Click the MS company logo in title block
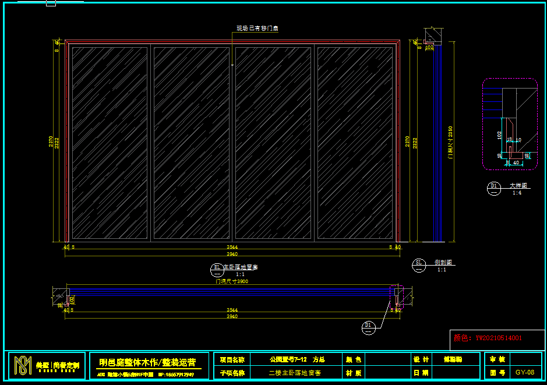The height and width of the screenshot is (385, 547). pos(23,366)
